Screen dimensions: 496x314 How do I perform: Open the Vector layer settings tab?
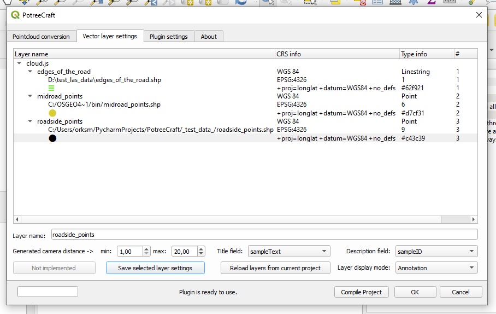110,36
